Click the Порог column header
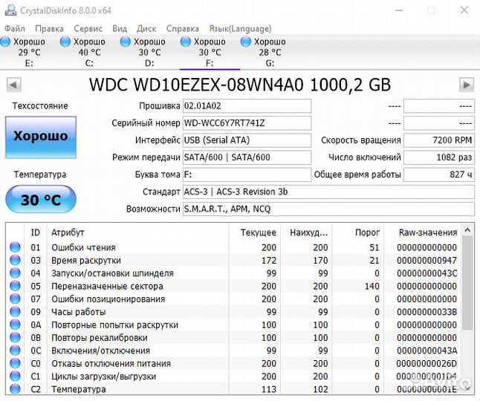Screen dimensions: 480x401 [x=358, y=232]
